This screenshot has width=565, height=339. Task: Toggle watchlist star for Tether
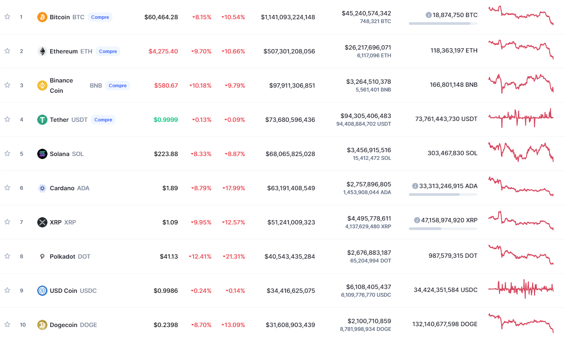click(7, 119)
